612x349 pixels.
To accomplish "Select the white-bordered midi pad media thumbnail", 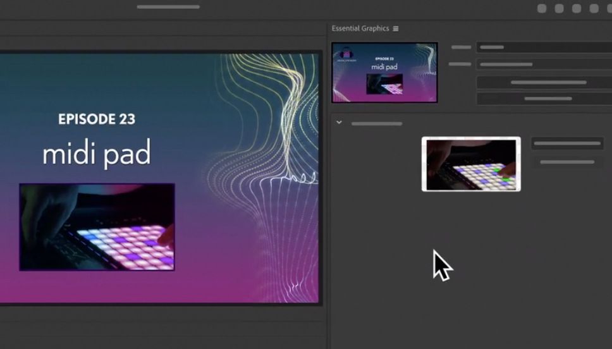I will click(471, 164).
